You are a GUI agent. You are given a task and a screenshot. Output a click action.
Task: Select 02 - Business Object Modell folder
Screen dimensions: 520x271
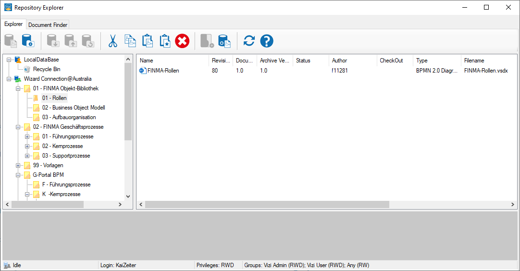[x=74, y=108]
